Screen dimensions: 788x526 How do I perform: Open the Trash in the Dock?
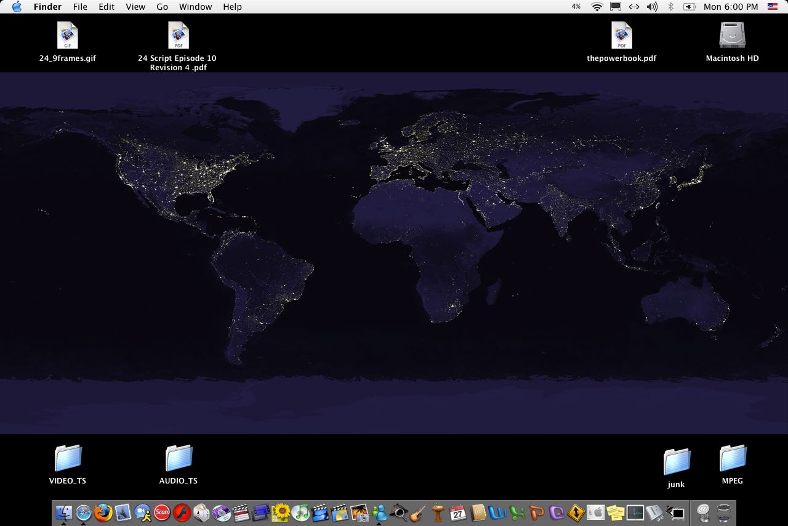click(724, 512)
